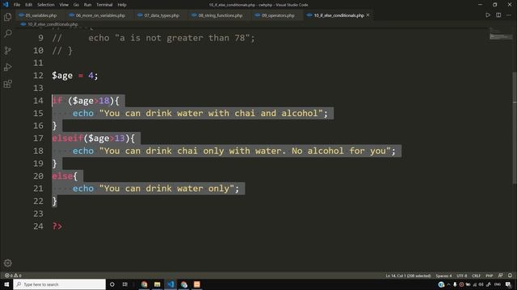This screenshot has width=517, height=290.
Task: Switch to Chrome on the taskbar
Action: (144, 284)
